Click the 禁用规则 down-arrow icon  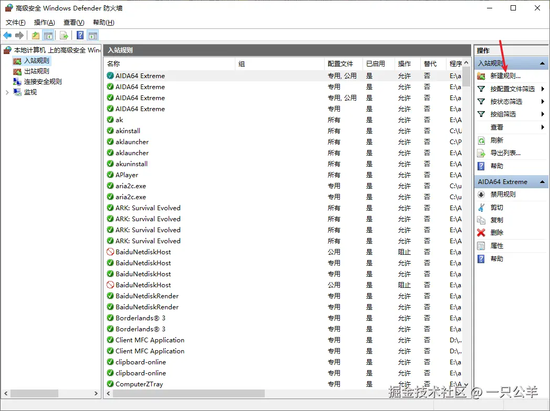pos(481,194)
